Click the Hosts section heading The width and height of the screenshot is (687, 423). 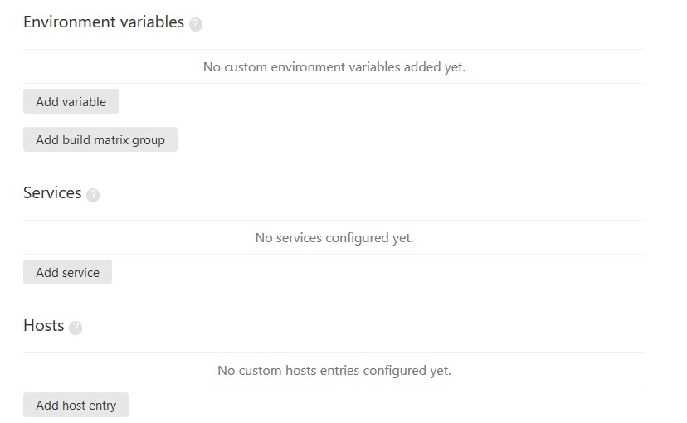tap(43, 325)
